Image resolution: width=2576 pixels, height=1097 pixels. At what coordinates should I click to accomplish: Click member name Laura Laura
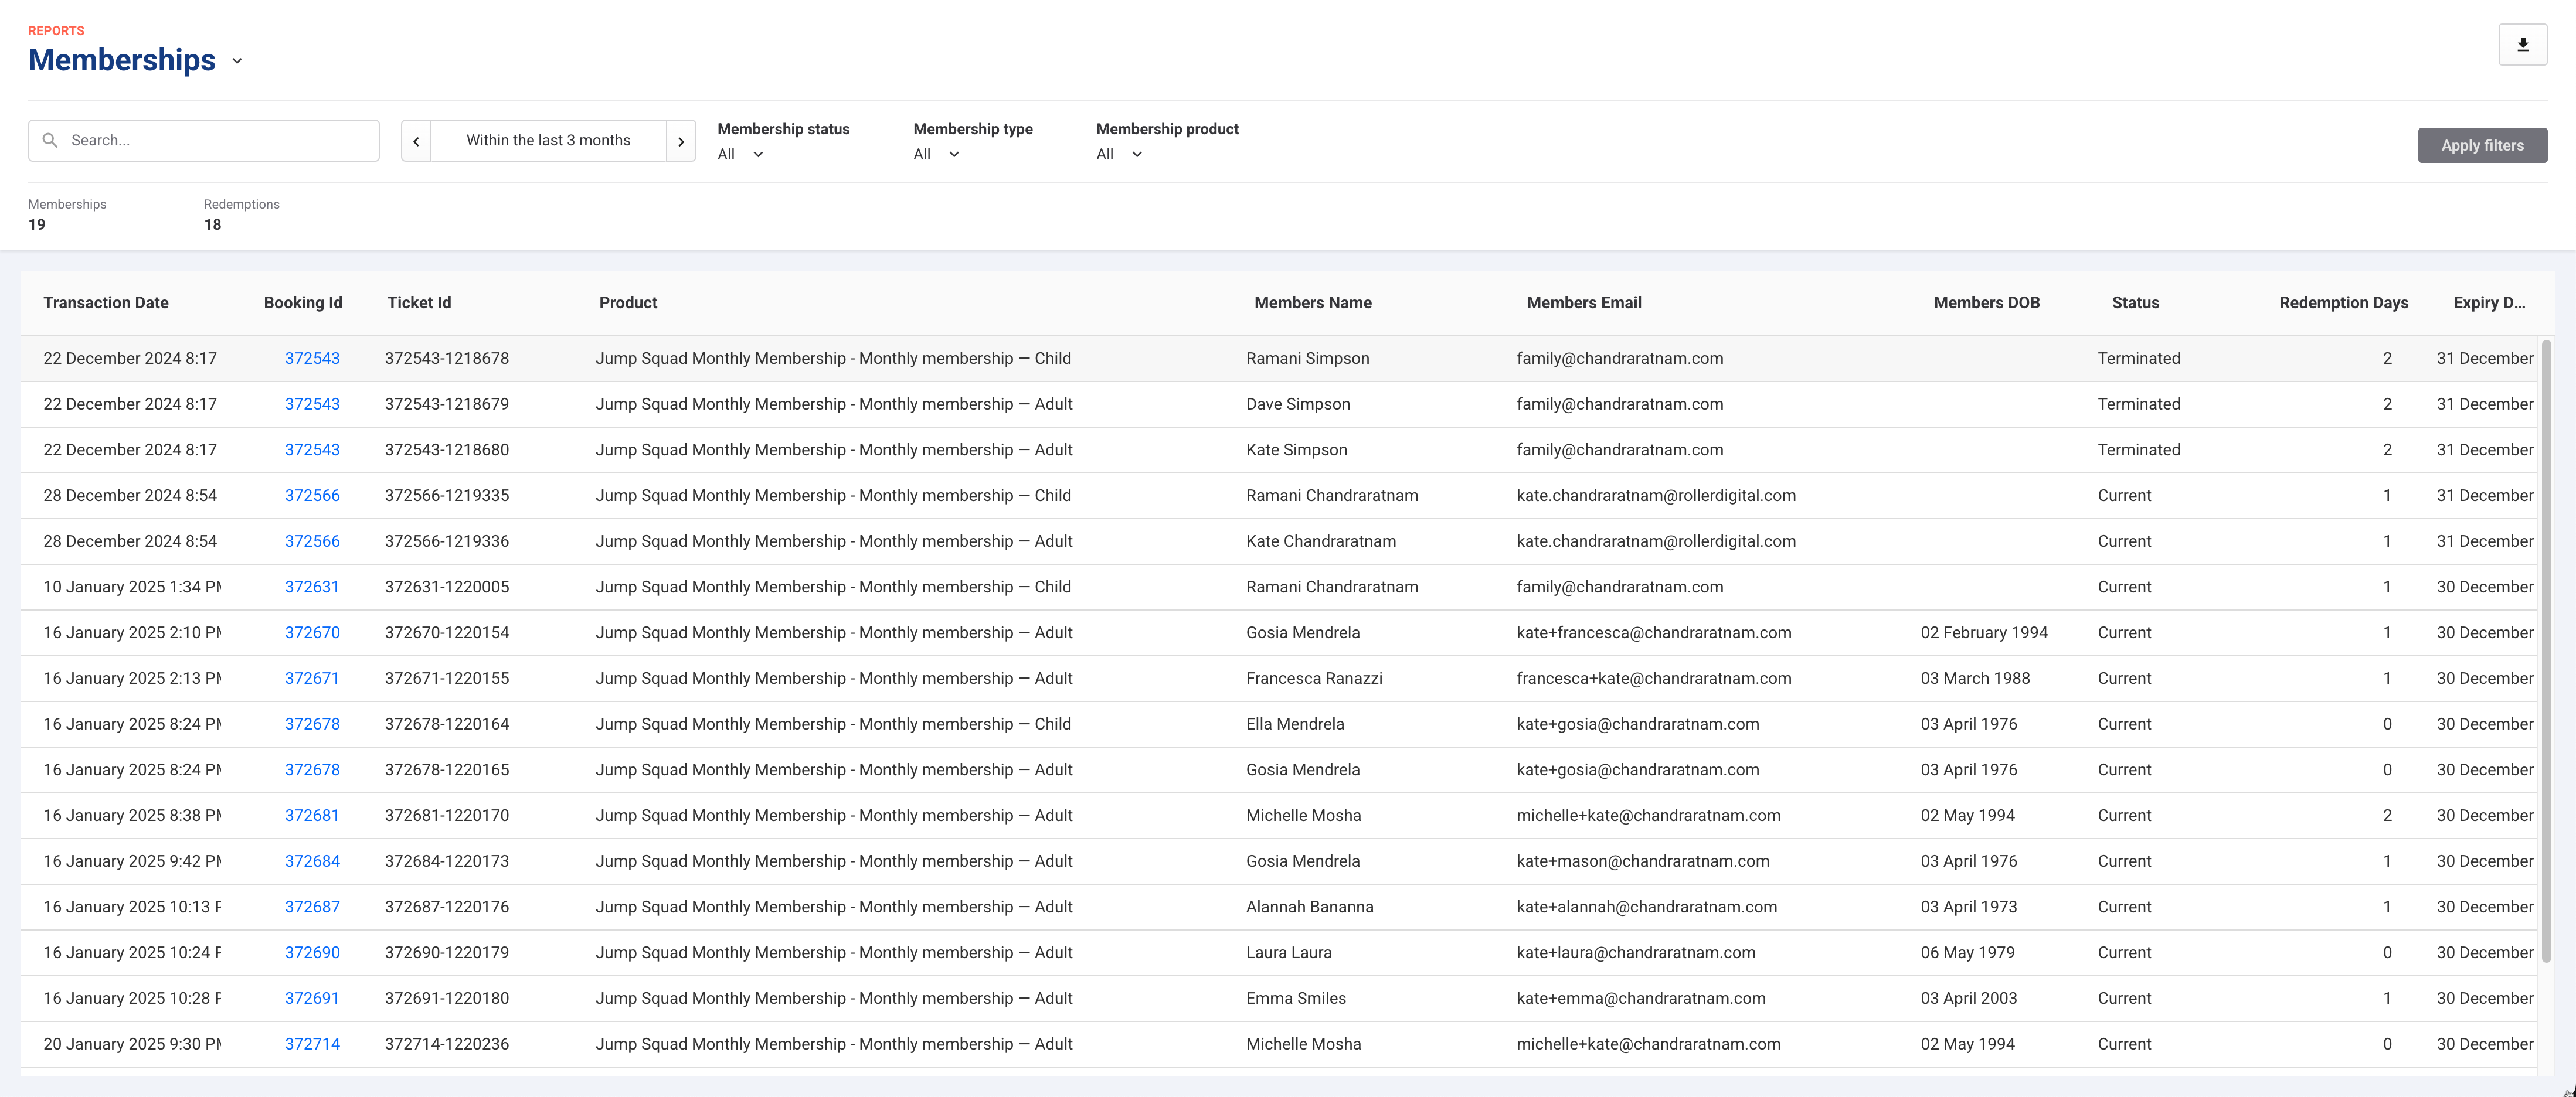pos(1289,953)
